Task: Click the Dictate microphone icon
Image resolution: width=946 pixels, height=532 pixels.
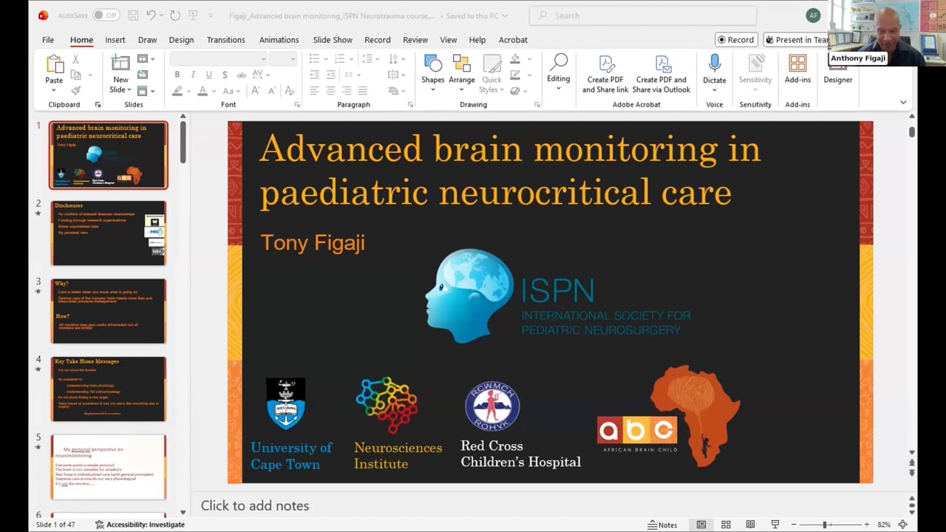Action: tap(714, 64)
